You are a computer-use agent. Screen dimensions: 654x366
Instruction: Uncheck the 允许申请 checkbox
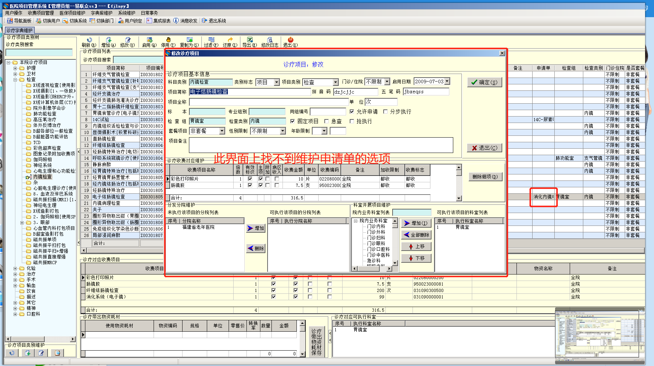[352, 112]
